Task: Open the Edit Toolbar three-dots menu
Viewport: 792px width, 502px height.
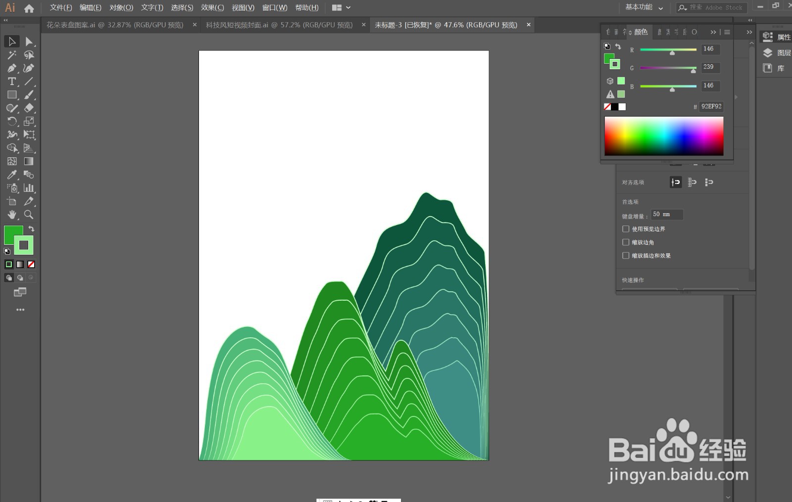Action: pyautogui.click(x=20, y=310)
